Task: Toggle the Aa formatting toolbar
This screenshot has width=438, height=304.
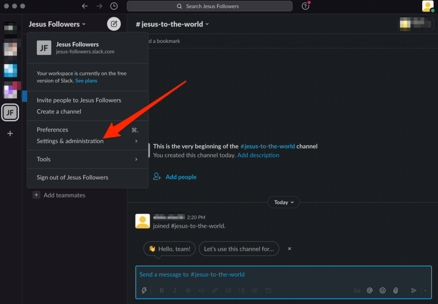Action: pos(356,290)
